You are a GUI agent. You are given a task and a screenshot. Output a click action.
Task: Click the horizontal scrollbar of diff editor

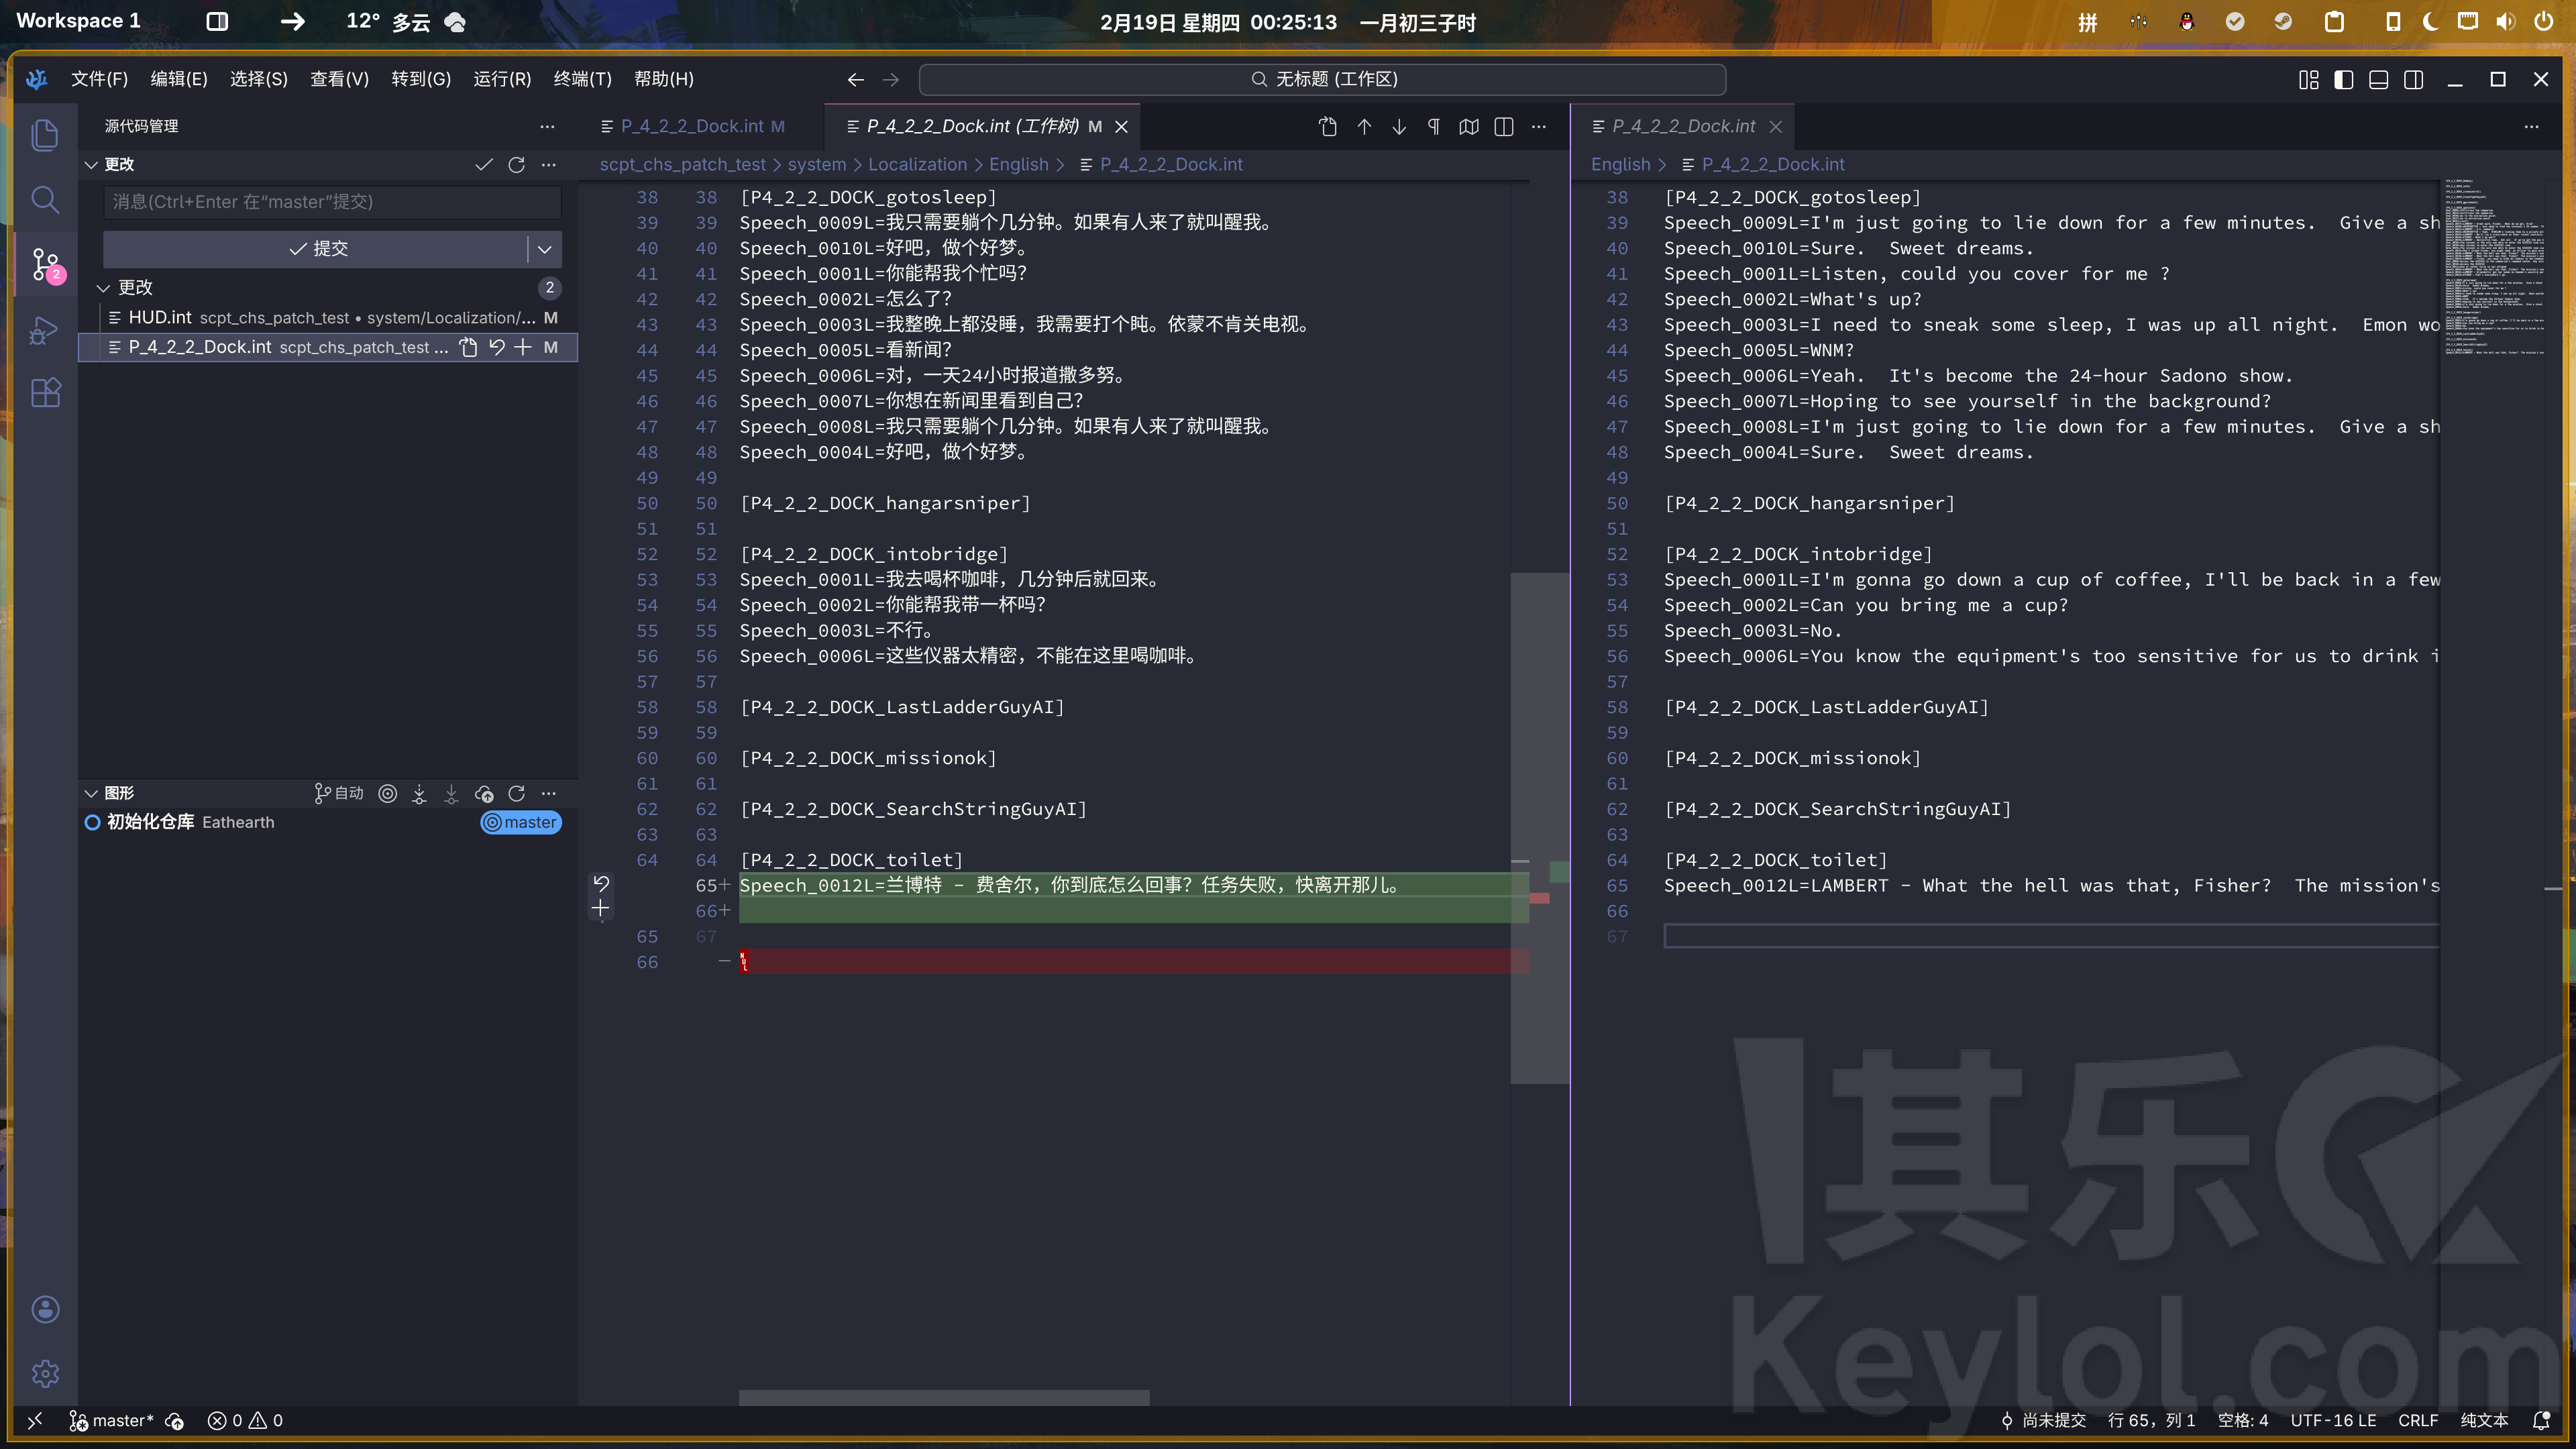coord(943,1397)
